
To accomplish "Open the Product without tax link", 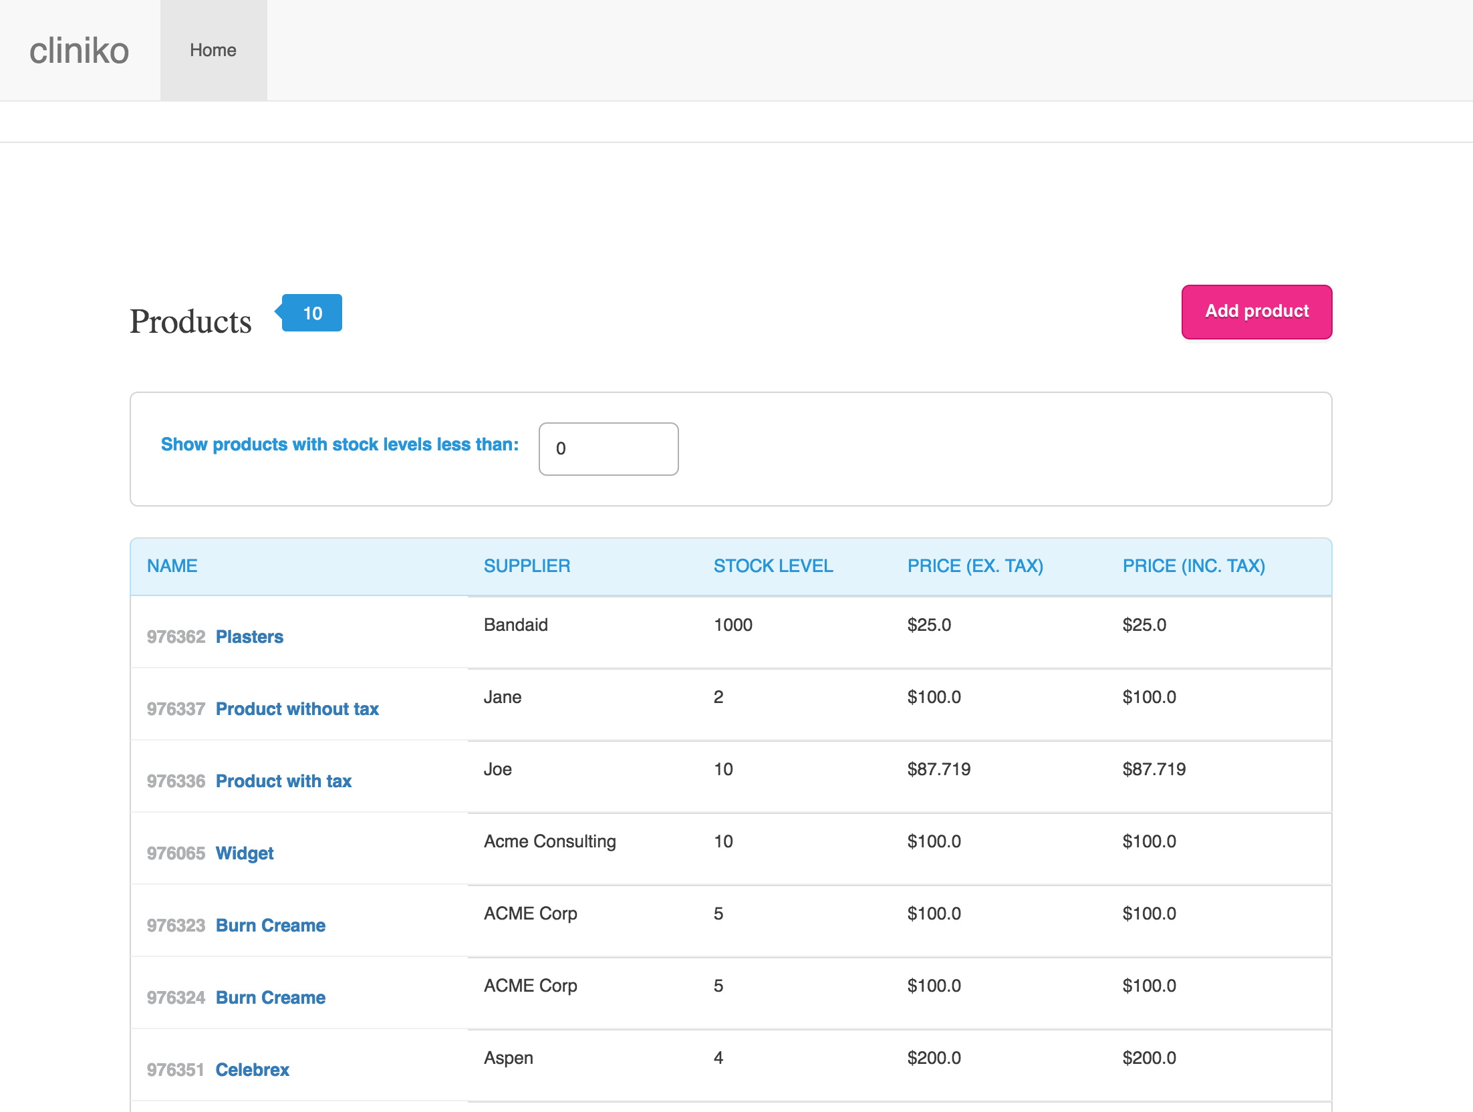I will pyautogui.click(x=297, y=709).
